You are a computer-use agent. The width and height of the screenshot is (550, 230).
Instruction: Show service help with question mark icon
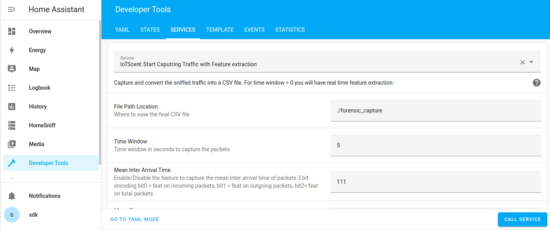click(536, 83)
